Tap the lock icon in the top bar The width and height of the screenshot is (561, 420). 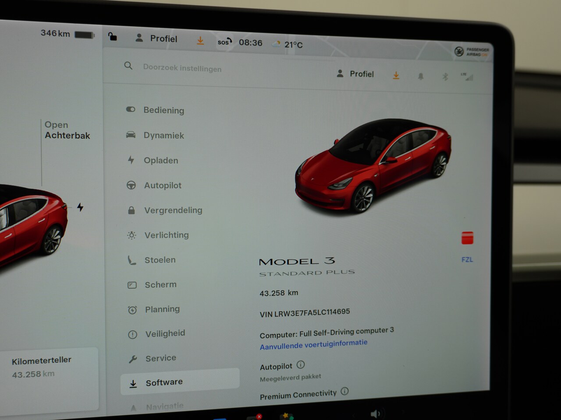click(113, 37)
